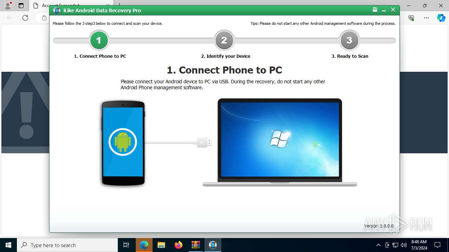
Task: Open WinRAR from the taskbar
Action: 195,245
